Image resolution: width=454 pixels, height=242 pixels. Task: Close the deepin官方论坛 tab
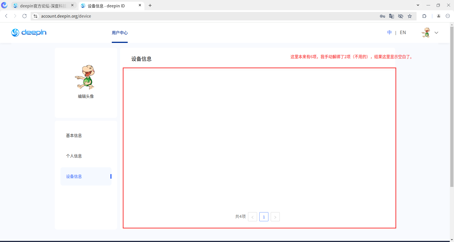72,5
